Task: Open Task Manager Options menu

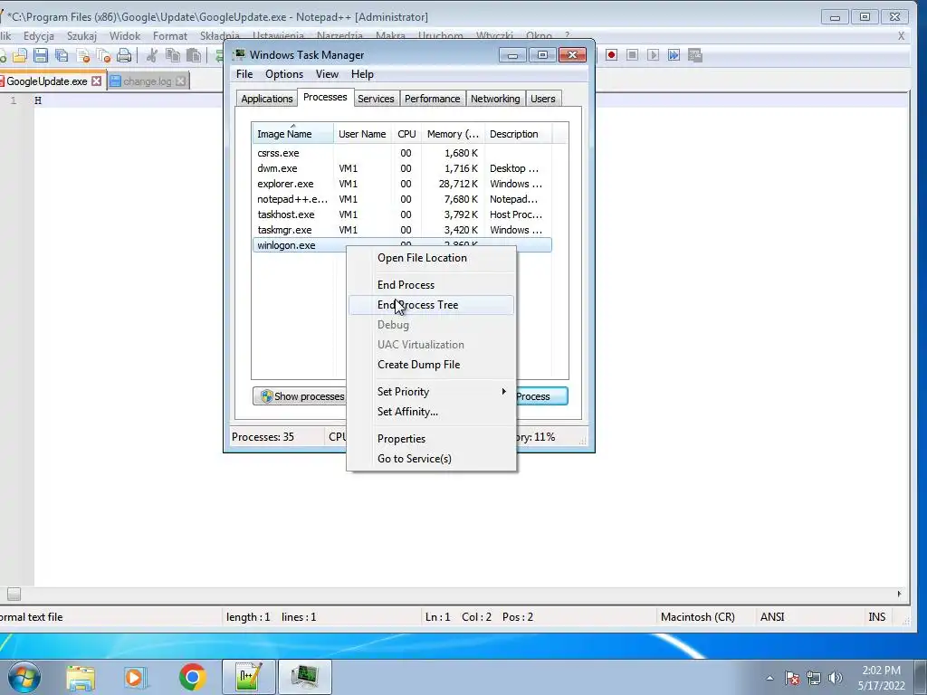Action: pos(283,74)
